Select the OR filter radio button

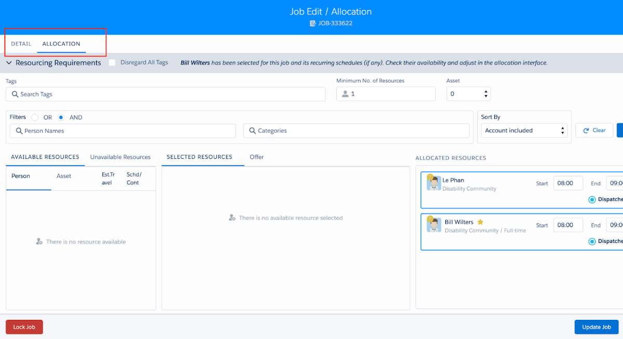click(35, 117)
